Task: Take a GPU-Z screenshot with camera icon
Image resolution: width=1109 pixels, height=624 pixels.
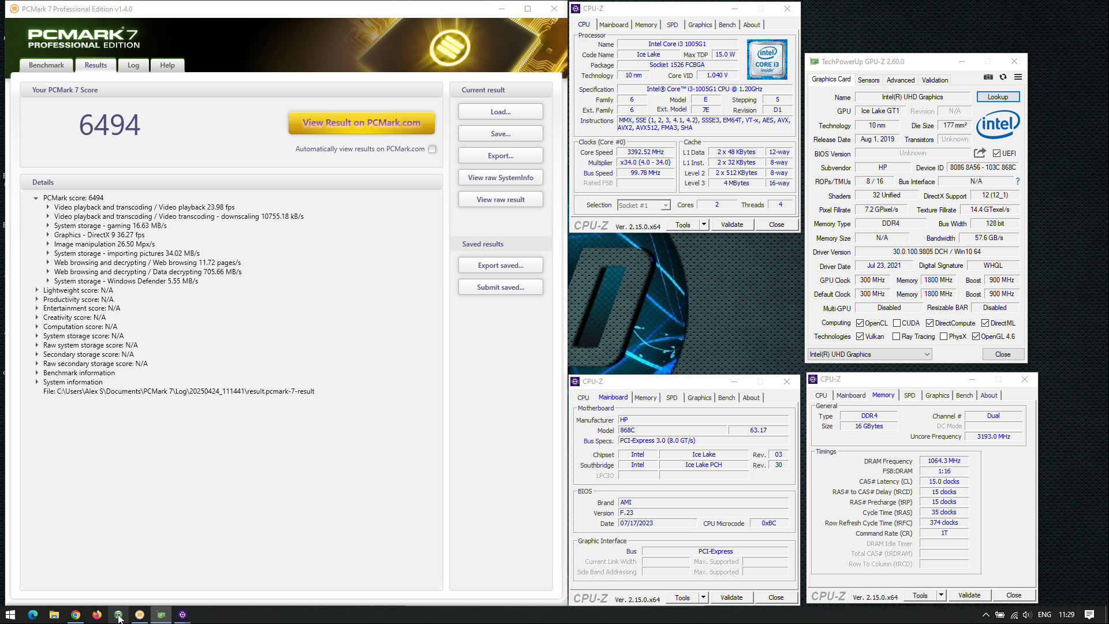Action: [x=988, y=77]
